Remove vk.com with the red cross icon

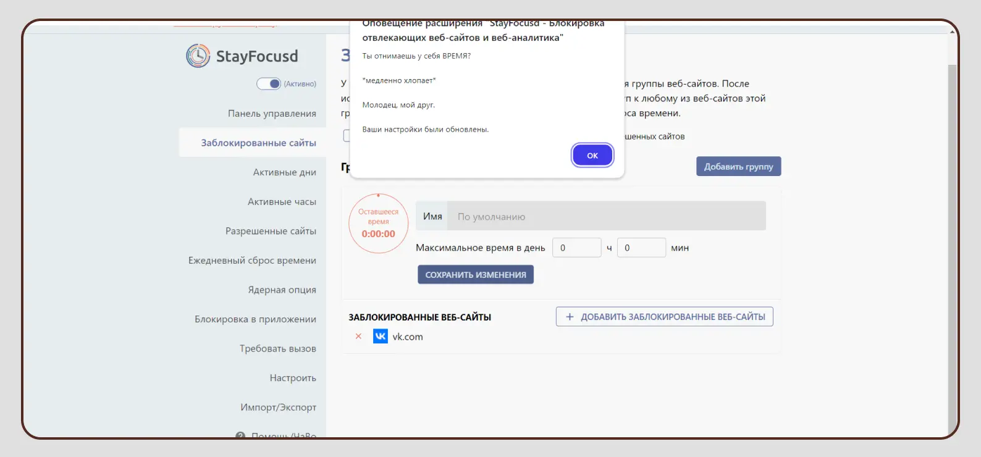(x=358, y=337)
